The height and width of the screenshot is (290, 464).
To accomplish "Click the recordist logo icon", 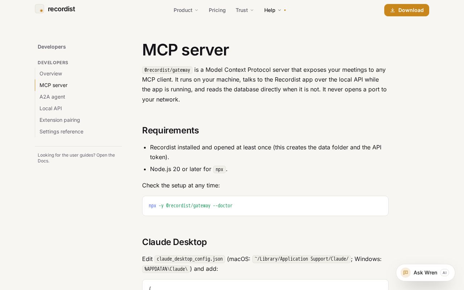I will point(40,9).
